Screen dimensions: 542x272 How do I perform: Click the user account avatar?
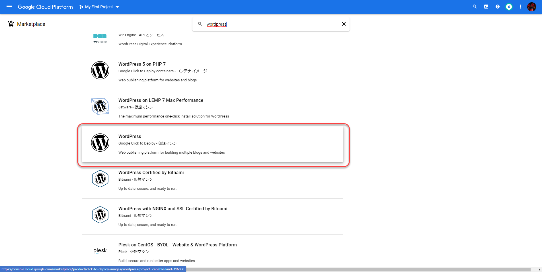(531, 7)
